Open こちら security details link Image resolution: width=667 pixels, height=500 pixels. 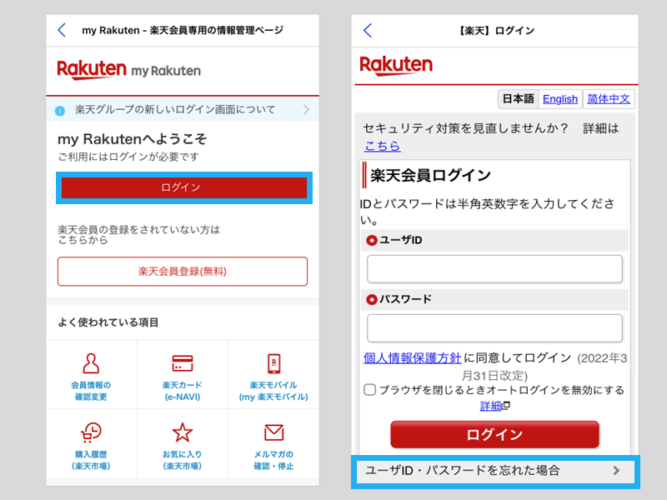(382, 146)
